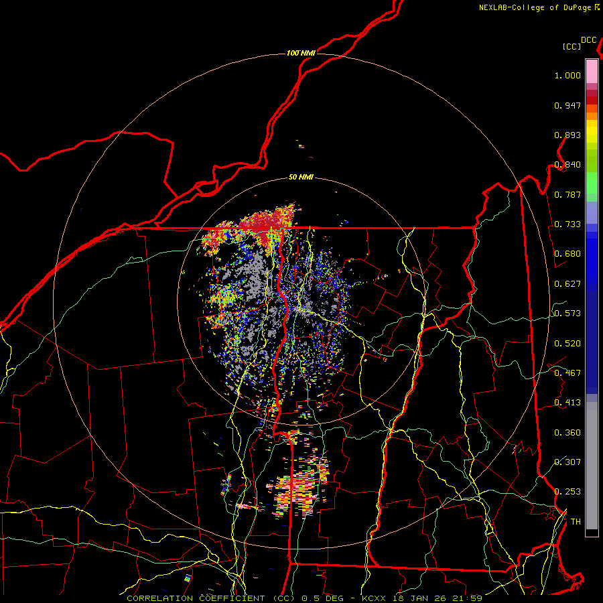This screenshot has width=603, height=603.
Task: Select the 0.787 scale value
Action: coord(567,194)
